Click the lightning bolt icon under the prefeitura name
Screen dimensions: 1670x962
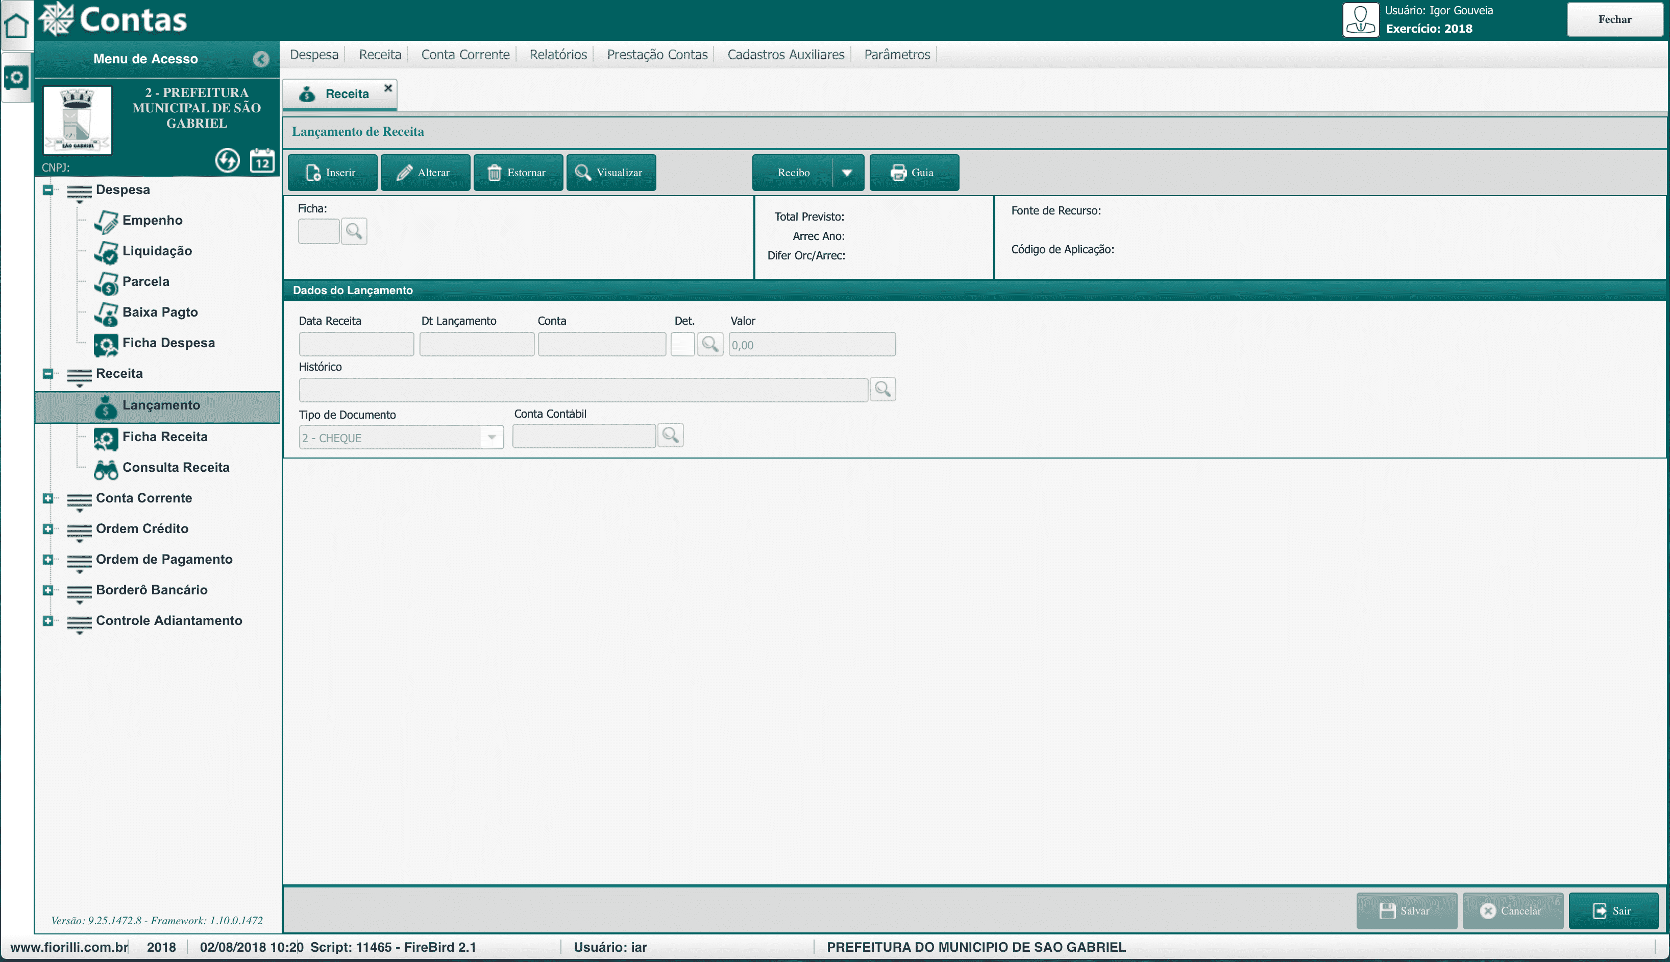pyautogui.click(x=227, y=160)
